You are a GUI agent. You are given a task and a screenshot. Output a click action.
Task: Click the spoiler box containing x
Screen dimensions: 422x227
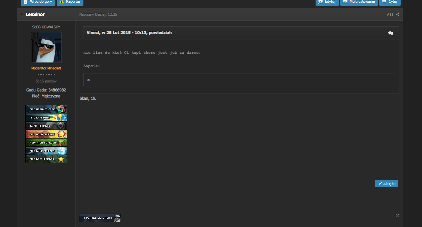(239, 80)
